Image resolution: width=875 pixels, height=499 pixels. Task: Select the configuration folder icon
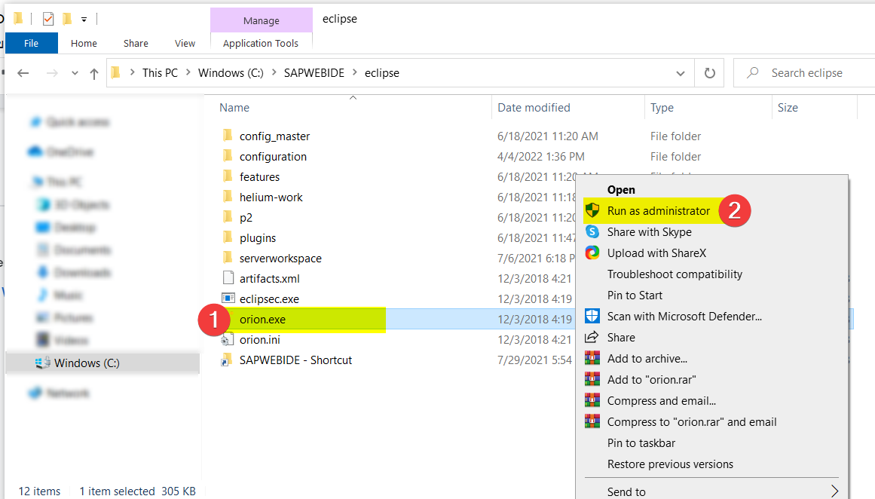point(228,156)
